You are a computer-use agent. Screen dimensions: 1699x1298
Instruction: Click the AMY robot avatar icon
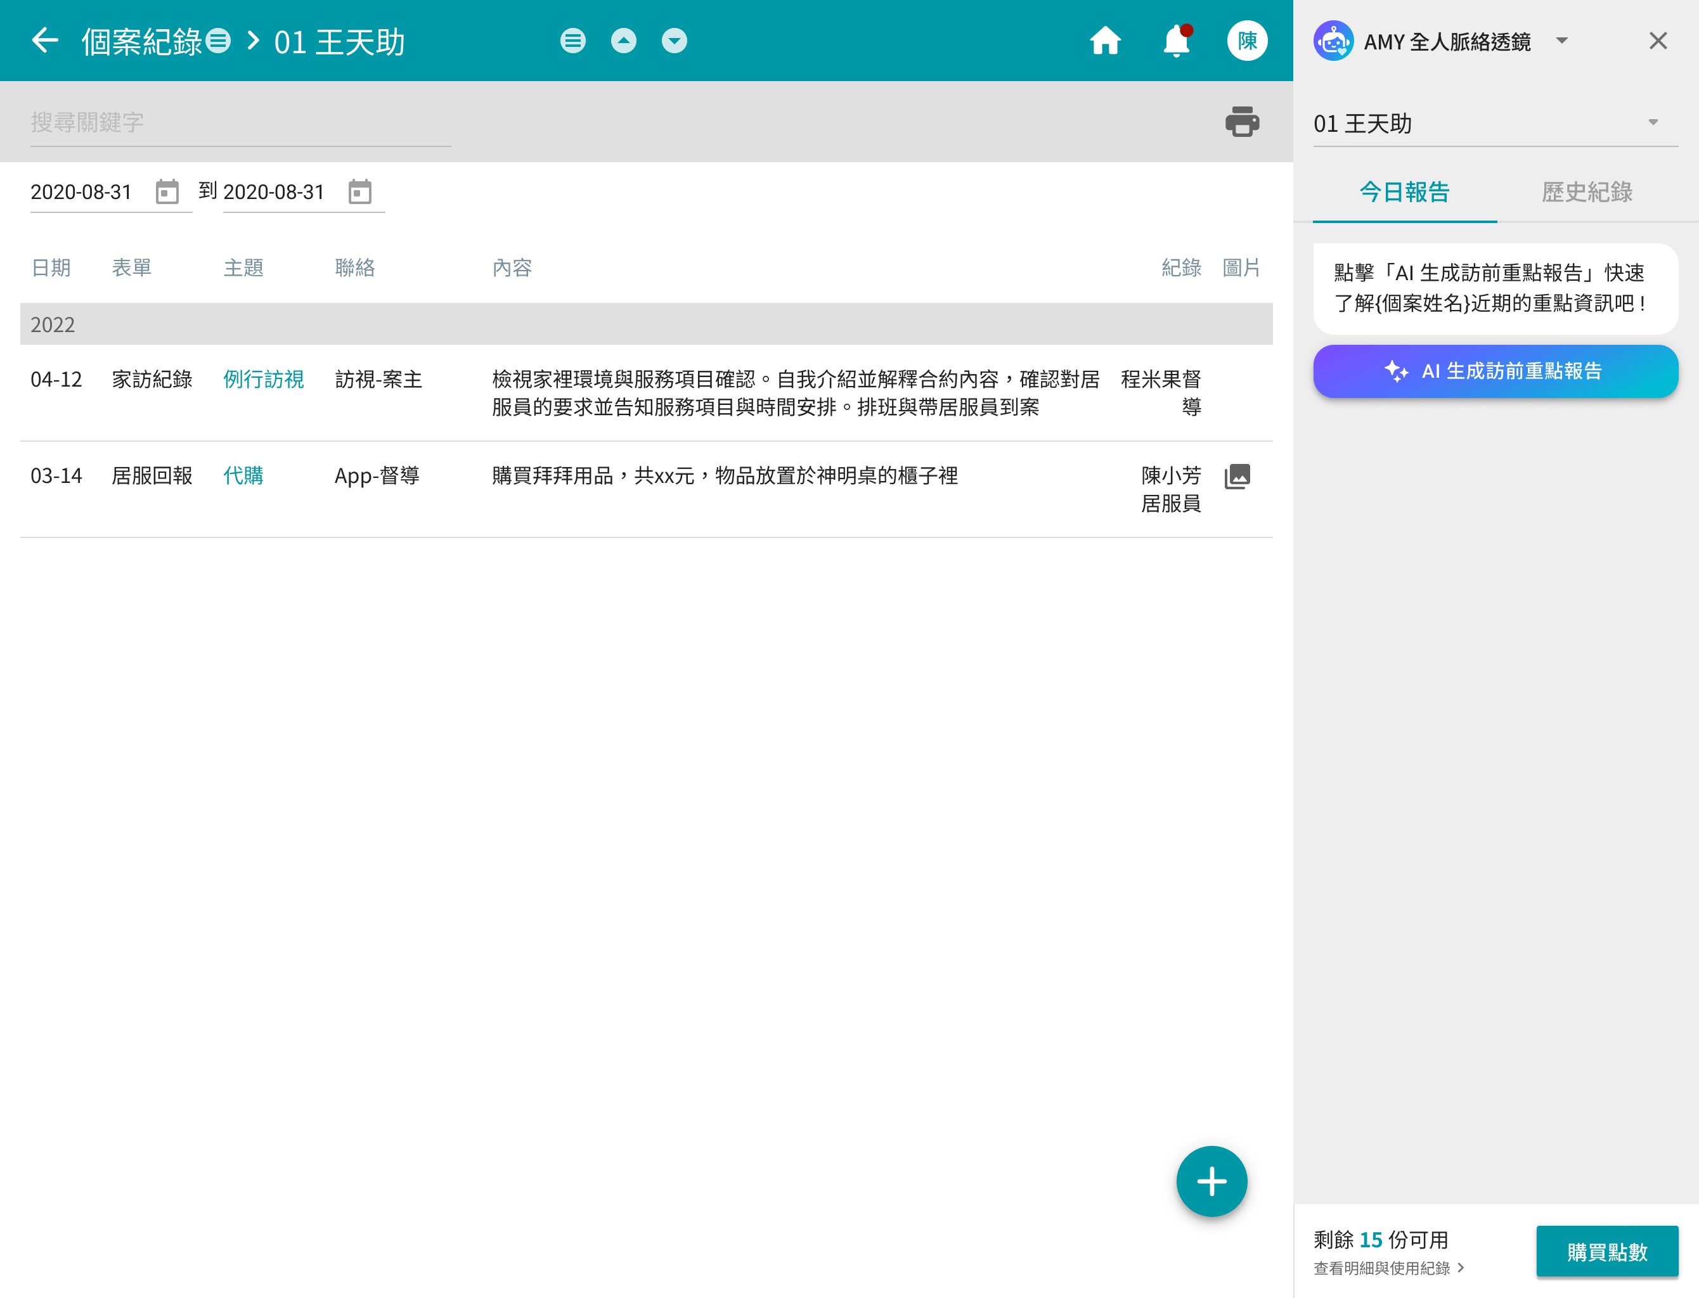coord(1334,40)
